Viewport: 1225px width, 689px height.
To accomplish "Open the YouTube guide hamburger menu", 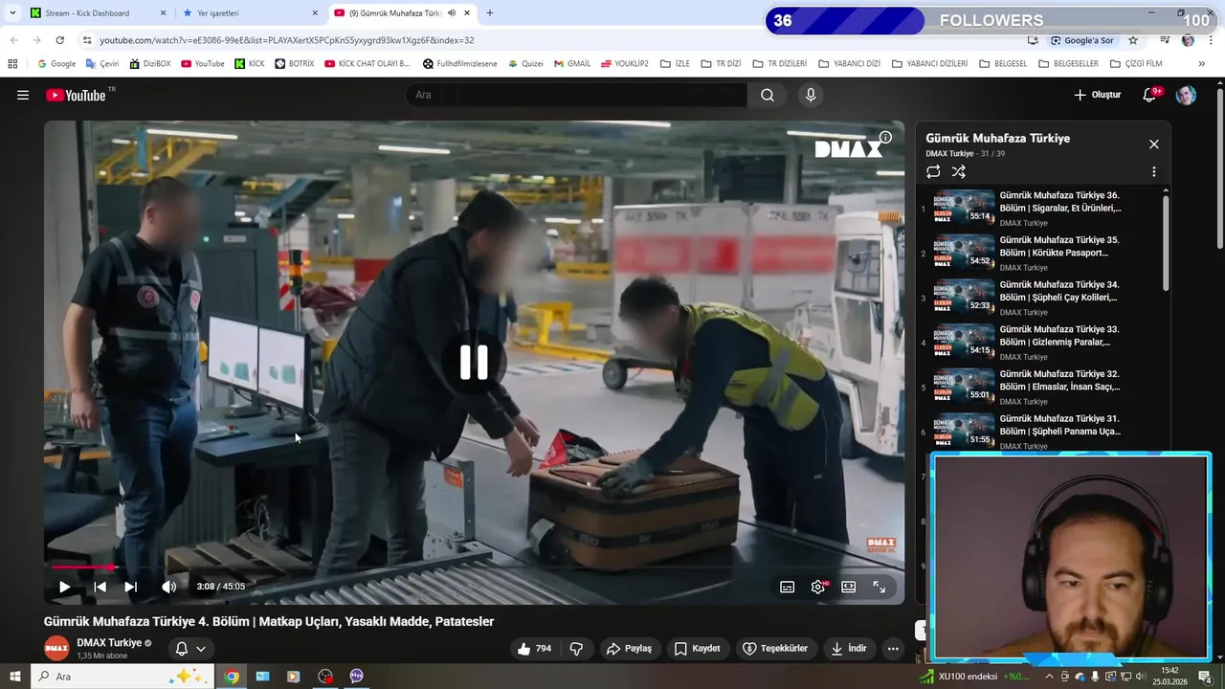I will point(23,95).
